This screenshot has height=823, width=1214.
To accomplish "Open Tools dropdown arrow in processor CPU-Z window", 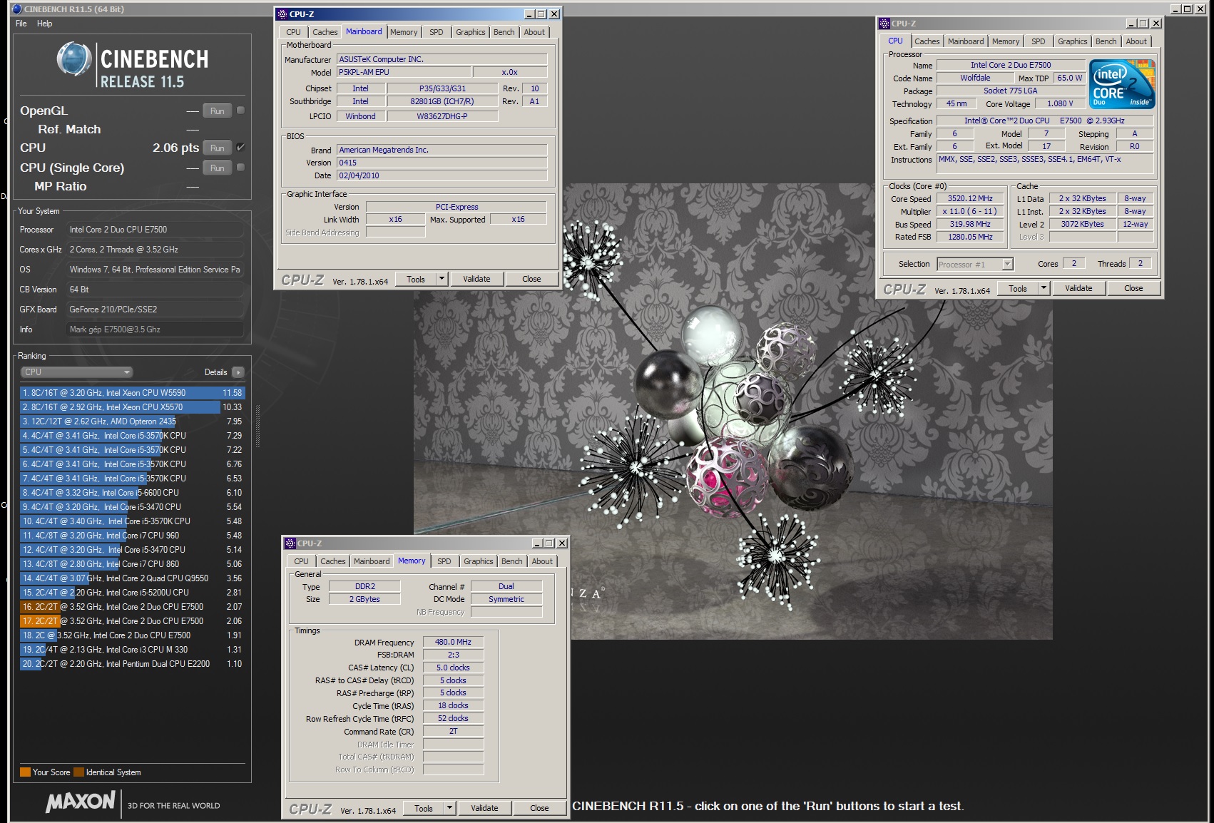I will [x=1044, y=288].
